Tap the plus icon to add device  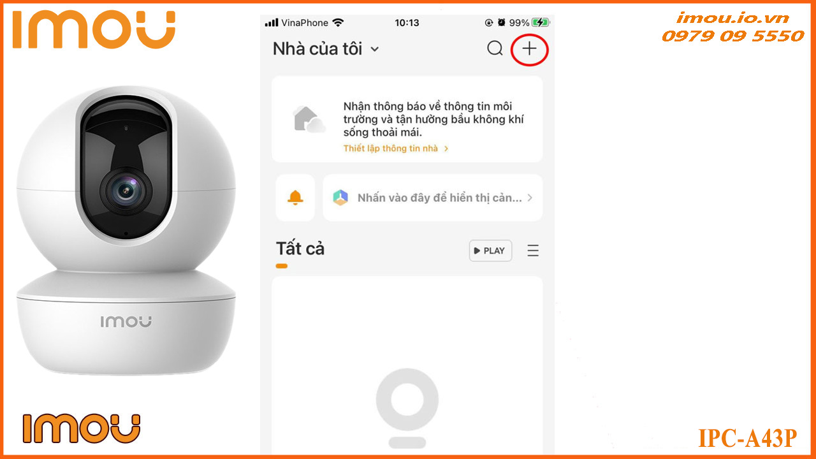pyautogui.click(x=530, y=48)
